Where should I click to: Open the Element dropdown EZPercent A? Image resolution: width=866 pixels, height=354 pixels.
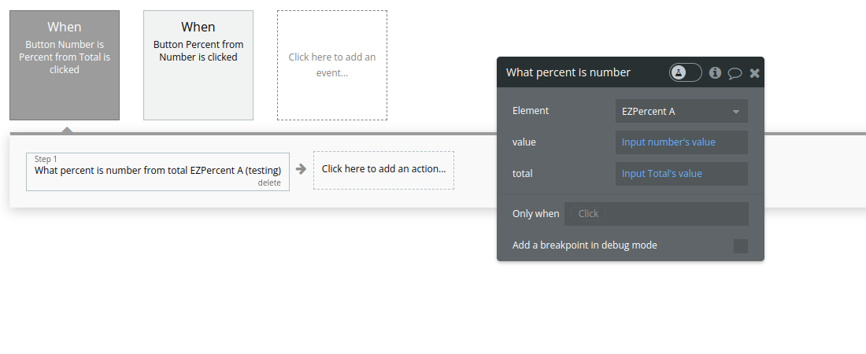pyautogui.click(x=681, y=112)
